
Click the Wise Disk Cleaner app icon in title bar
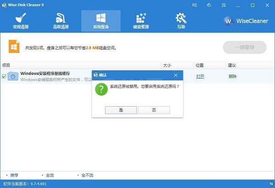[4, 5]
